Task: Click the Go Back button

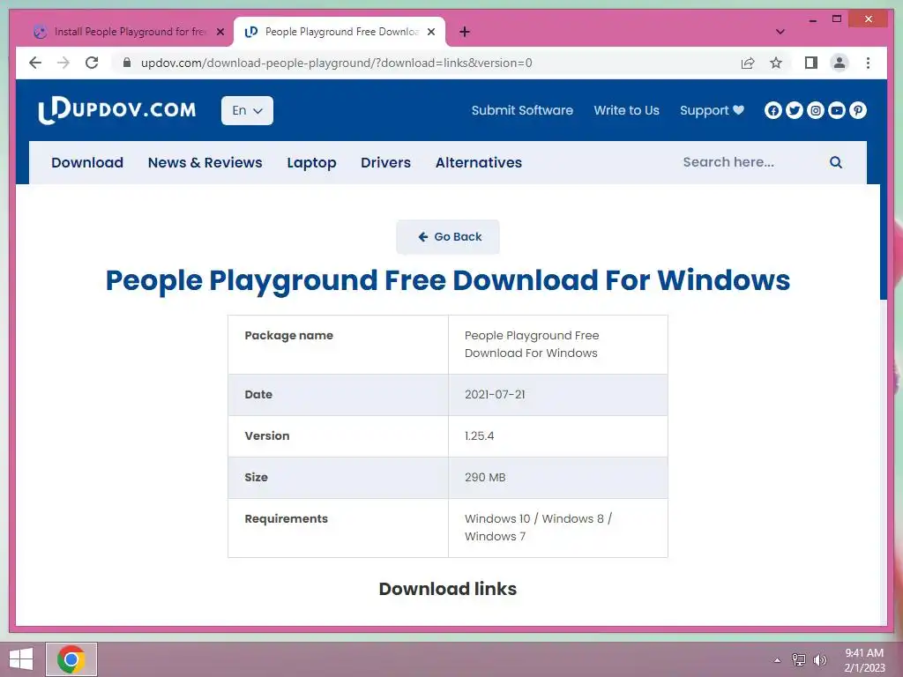Action: [448, 236]
